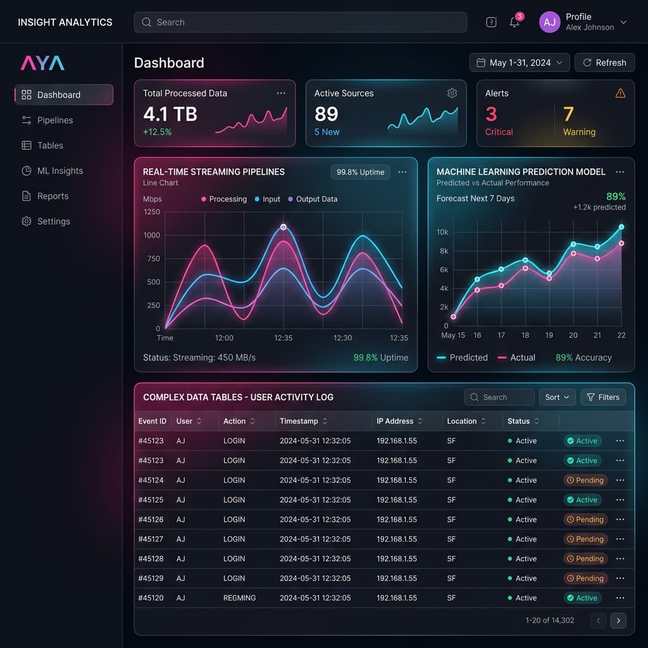Screen dimensions: 648x648
Task: Open row actions for event #45127
Action: pyautogui.click(x=620, y=539)
